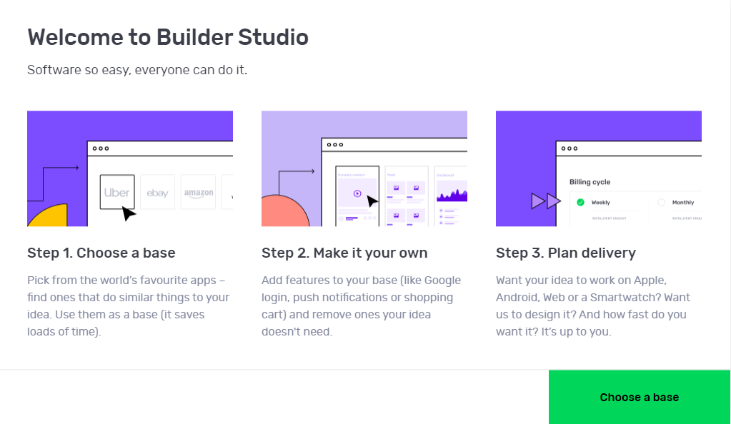This screenshot has height=424, width=731.
Task: Select the ebay base tile
Action: tap(157, 191)
